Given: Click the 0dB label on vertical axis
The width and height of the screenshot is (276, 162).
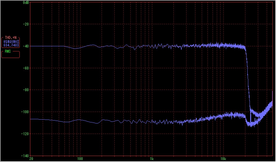Looking at the screenshot, I should [26, 3].
